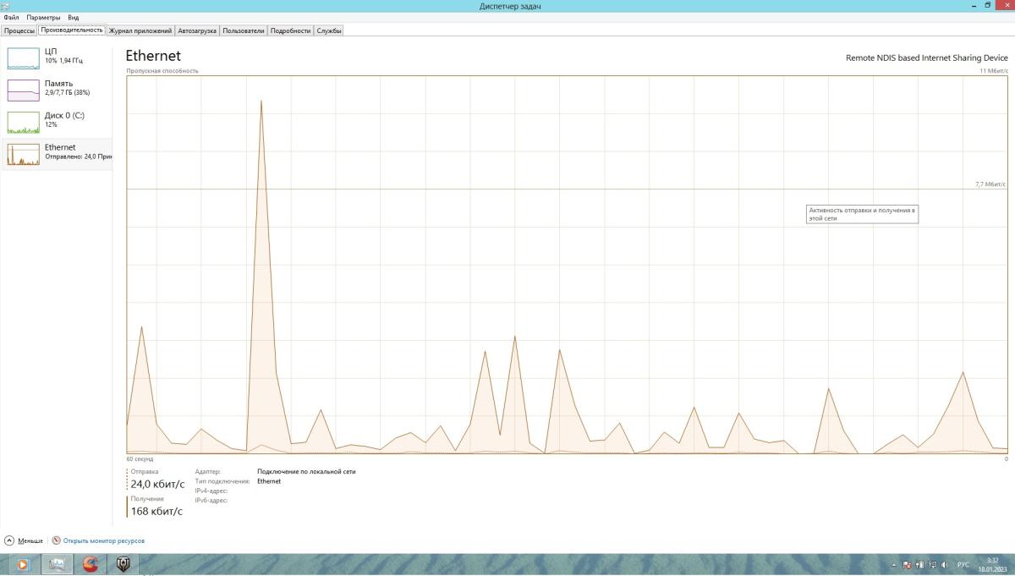The height and width of the screenshot is (576, 1015).
Task: Switch to the Пользователи tab
Action: (x=244, y=30)
